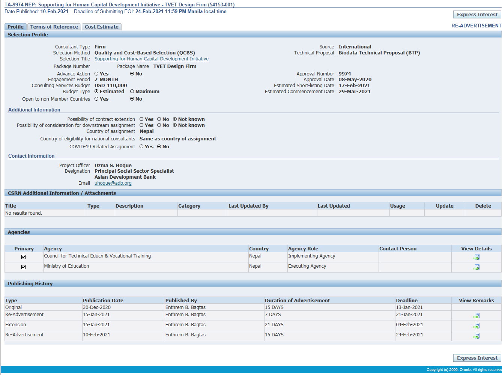Switch to Terms of Reference tab
Image resolution: width=502 pixels, height=375 pixels.
point(54,27)
